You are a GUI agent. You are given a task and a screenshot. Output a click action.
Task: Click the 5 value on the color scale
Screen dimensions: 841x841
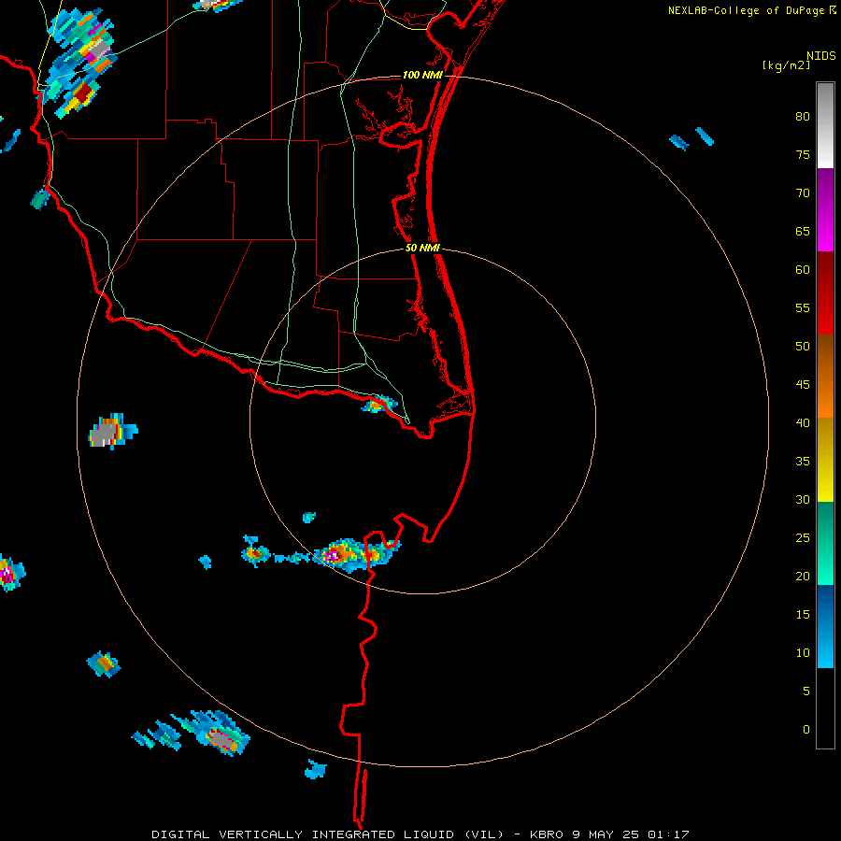tap(806, 691)
